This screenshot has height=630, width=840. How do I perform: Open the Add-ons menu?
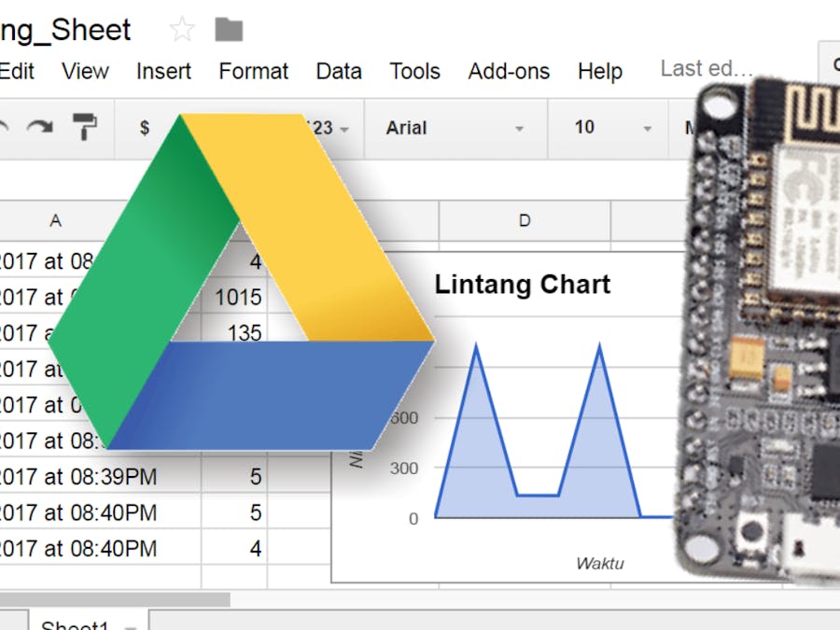pyautogui.click(x=509, y=71)
